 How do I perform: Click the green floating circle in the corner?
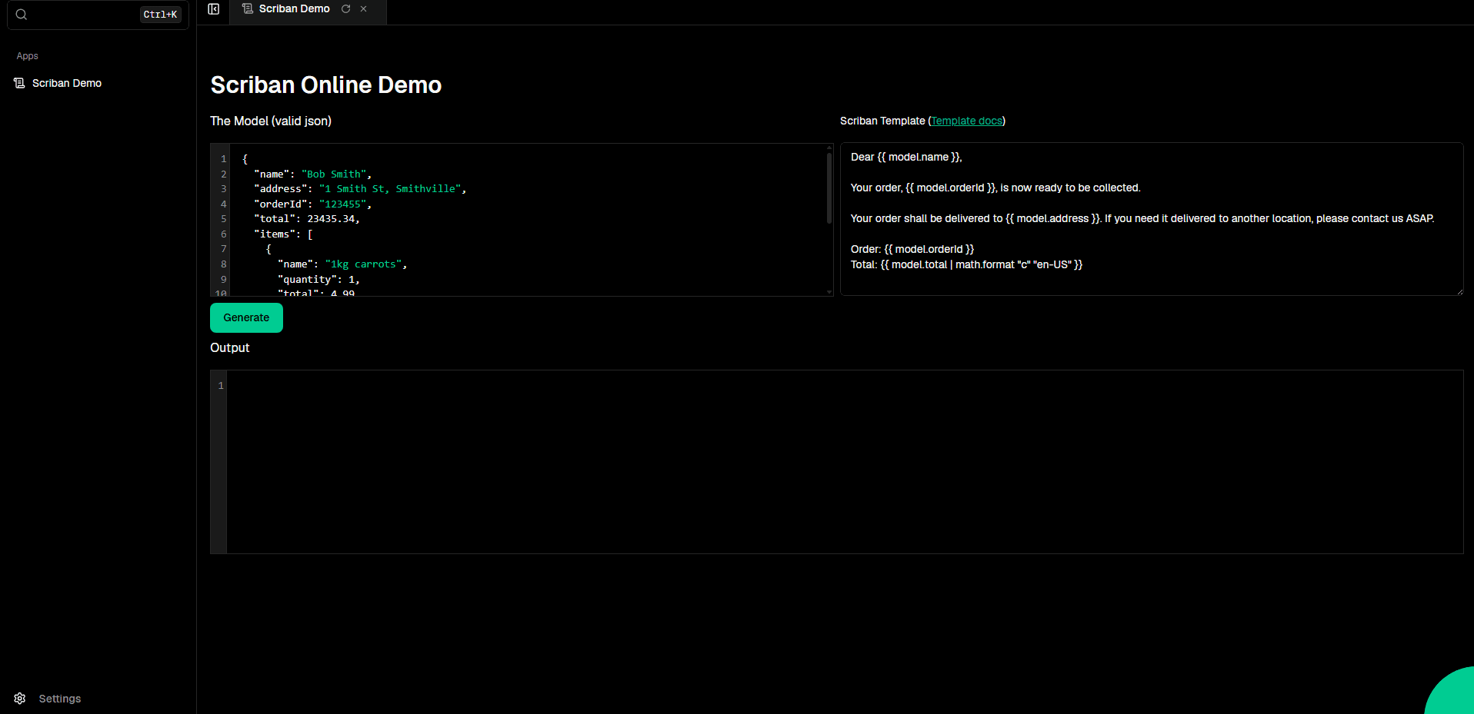(1452, 694)
